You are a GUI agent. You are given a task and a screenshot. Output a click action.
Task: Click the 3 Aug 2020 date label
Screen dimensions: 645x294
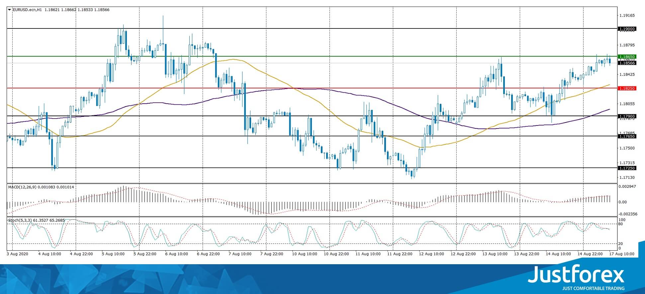[18, 254]
